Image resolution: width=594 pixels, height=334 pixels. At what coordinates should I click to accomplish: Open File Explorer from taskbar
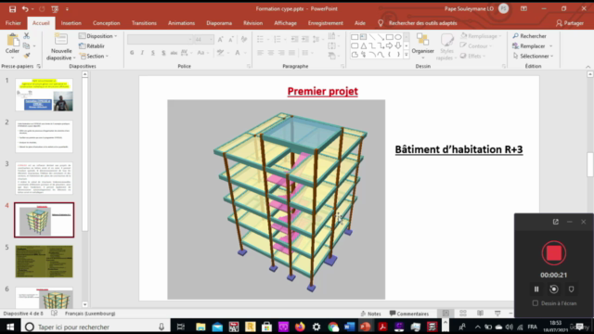200,327
